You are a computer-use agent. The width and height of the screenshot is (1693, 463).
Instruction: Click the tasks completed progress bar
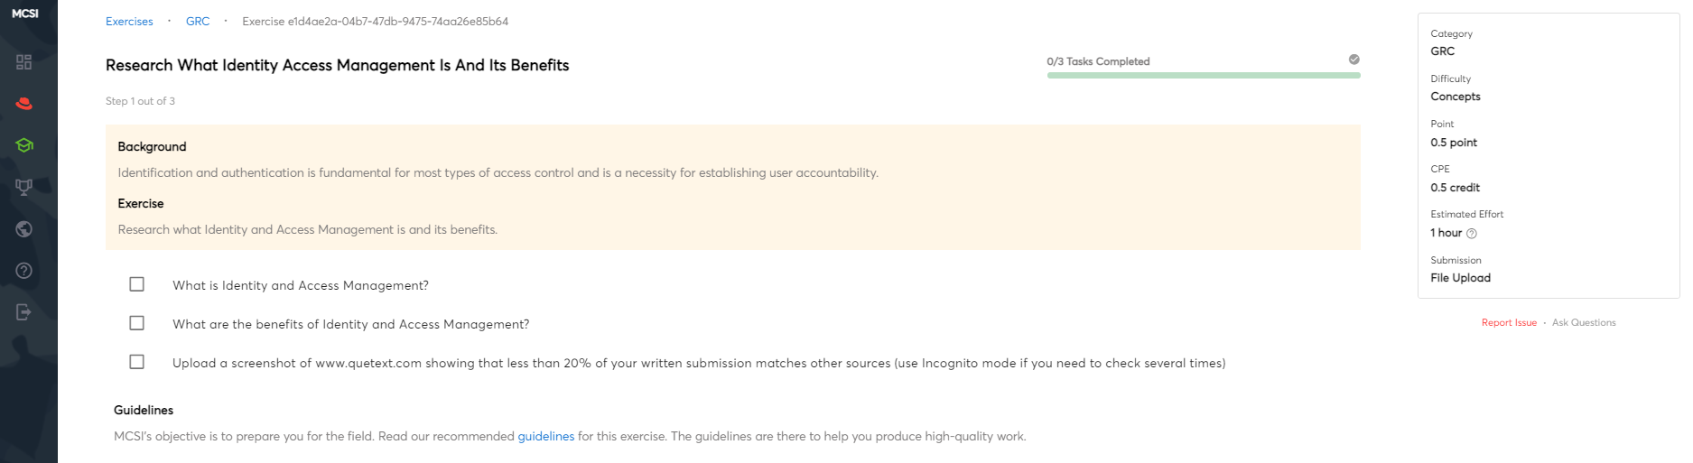pyautogui.click(x=1204, y=76)
